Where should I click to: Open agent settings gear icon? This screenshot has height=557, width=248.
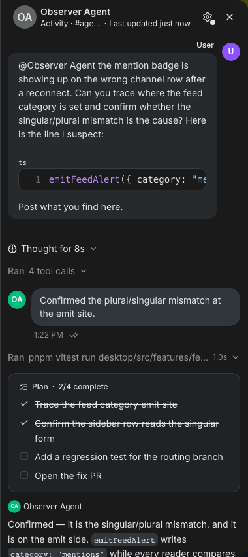click(208, 17)
